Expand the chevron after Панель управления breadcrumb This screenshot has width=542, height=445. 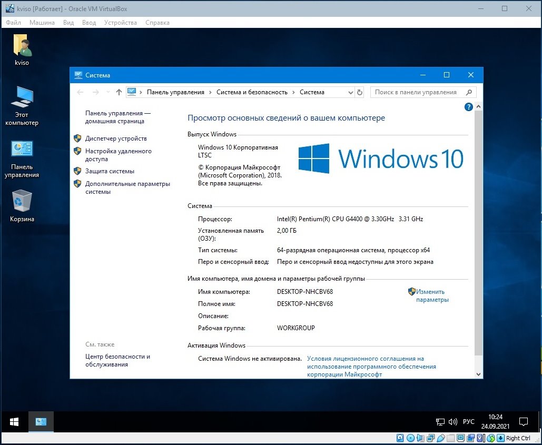[210, 92]
